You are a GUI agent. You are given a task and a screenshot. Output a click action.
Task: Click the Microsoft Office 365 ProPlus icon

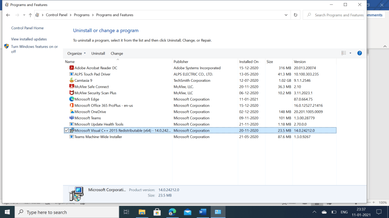pos(71,105)
